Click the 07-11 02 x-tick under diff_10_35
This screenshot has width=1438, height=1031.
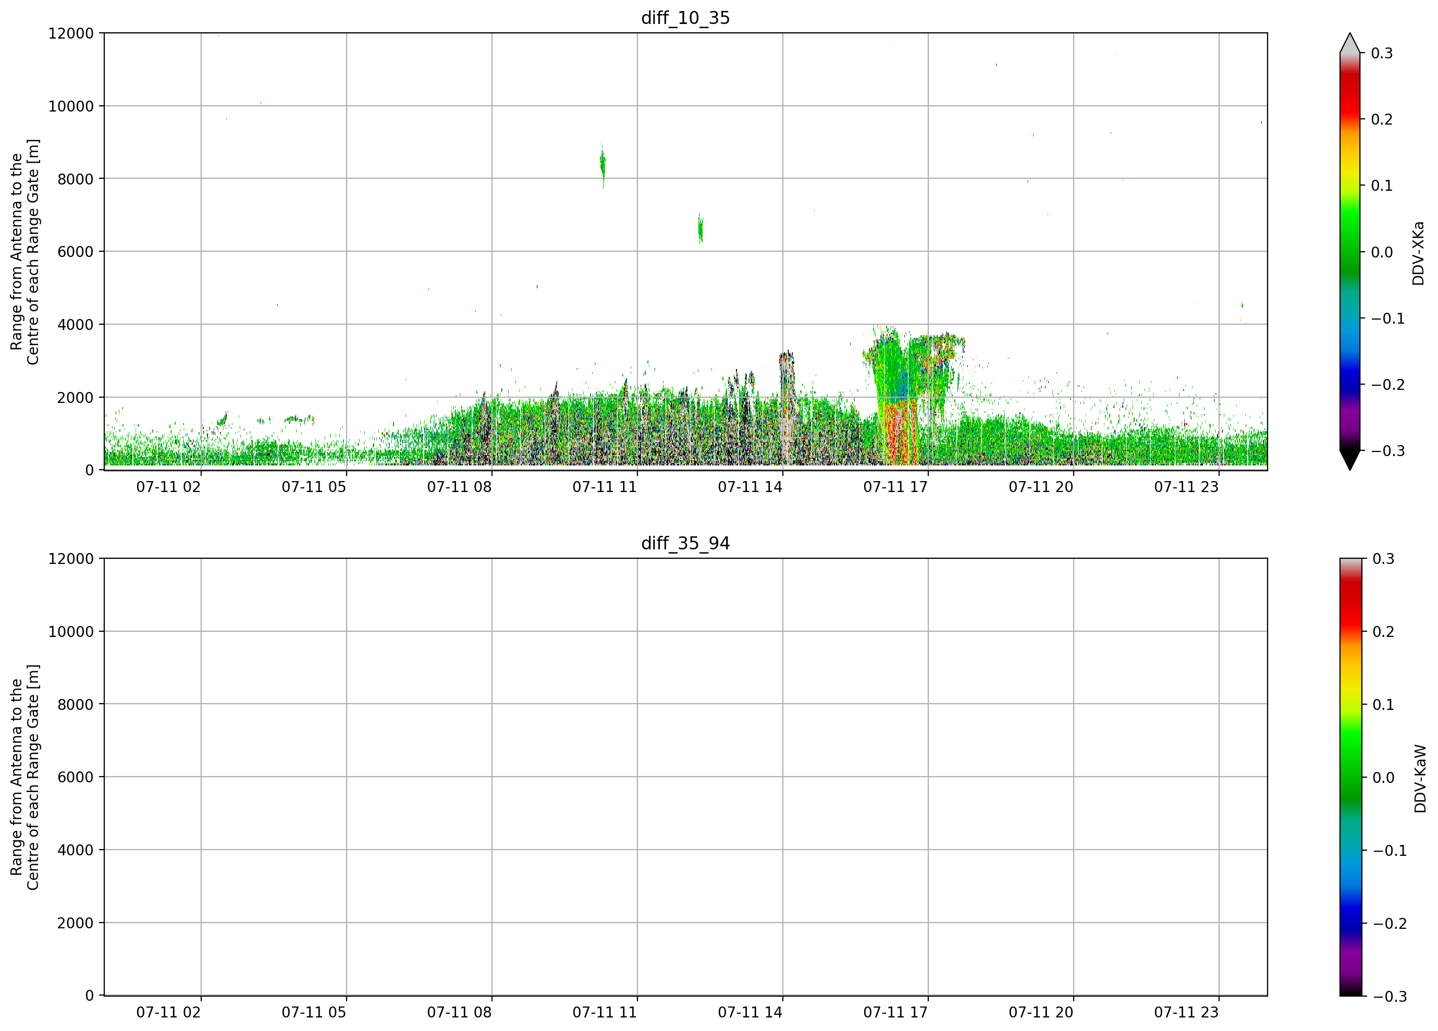[169, 487]
